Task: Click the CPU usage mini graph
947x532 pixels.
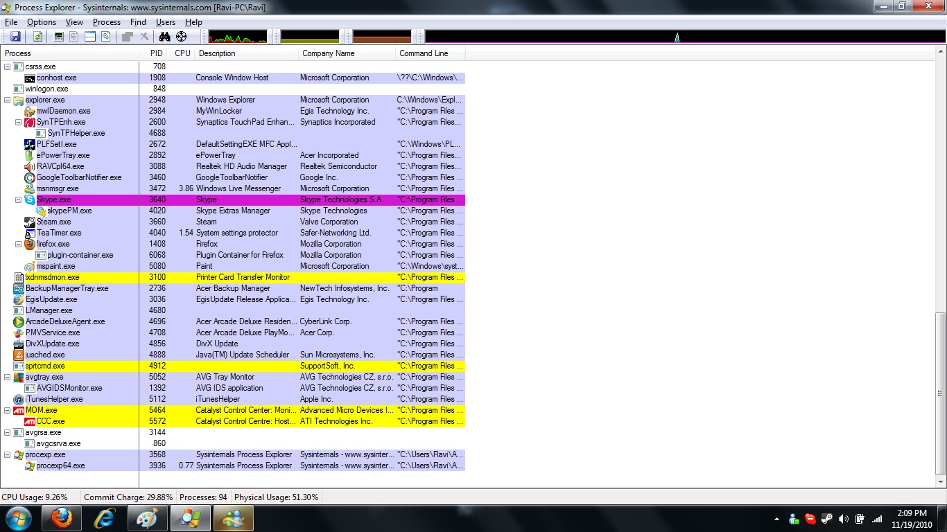Action: pos(238,37)
